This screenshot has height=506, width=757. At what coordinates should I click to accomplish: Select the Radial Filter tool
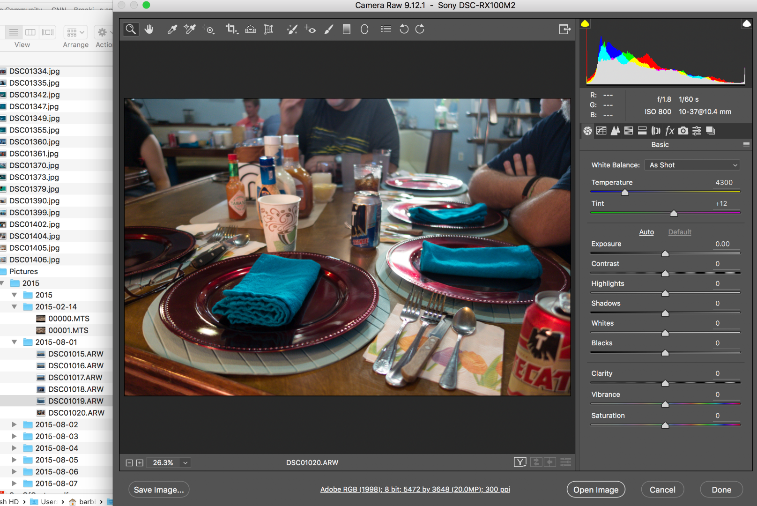click(364, 29)
